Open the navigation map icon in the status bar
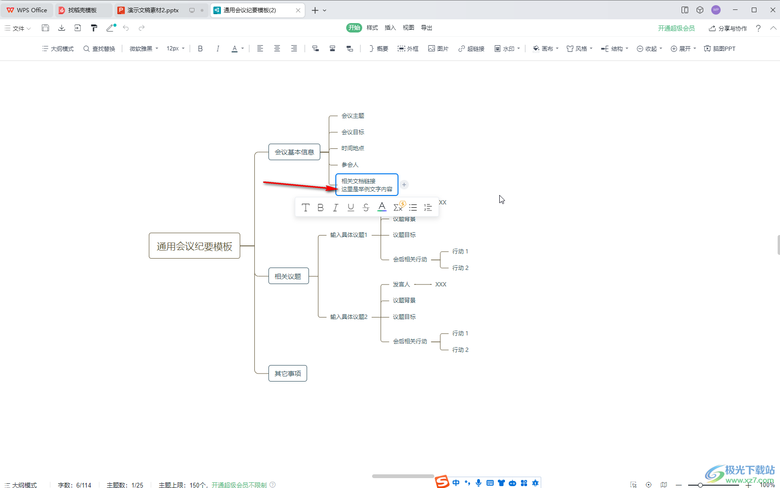The width and height of the screenshot is (780, 488). (664, 485)
